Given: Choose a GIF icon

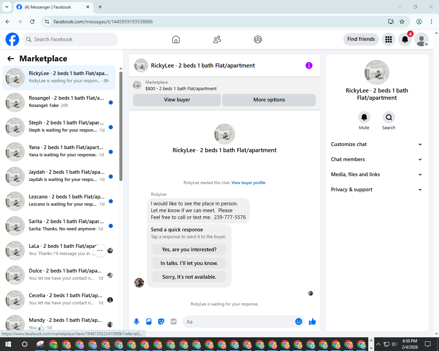Looking at the screenshot, I should (174, 322).
